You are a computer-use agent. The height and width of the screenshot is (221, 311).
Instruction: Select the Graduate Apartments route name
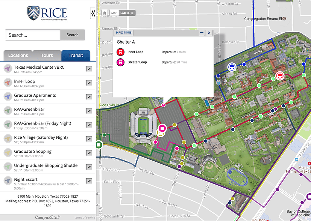pos(35,95)
